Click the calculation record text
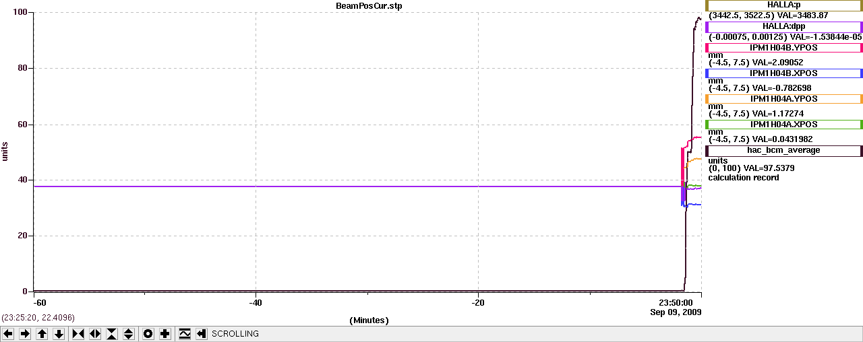The height and width of the screenshot is (342, 863). click(x=744, y=178)
